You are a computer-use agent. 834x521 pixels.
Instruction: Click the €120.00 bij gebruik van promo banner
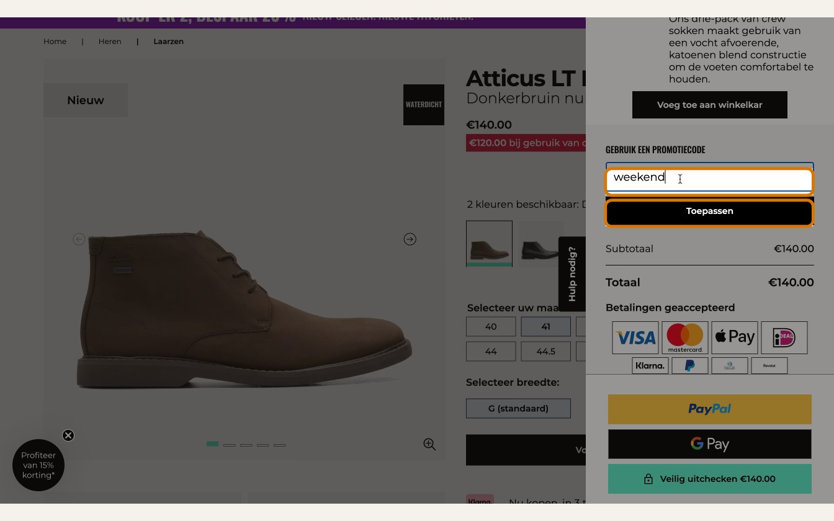(x=526, y=143)
